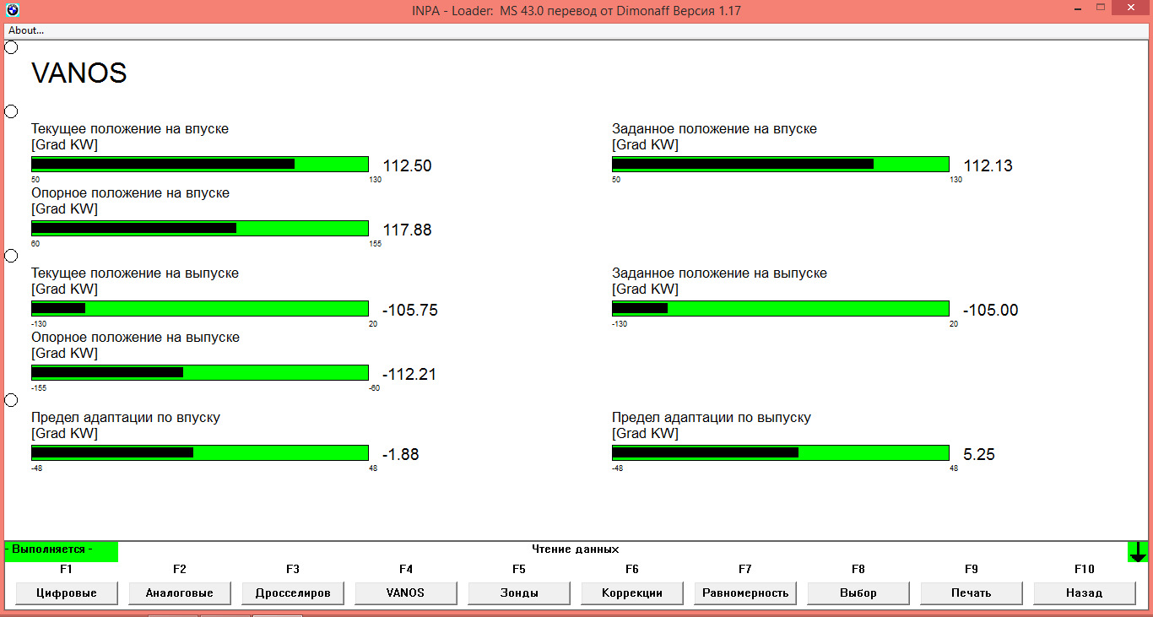This screenshot has height=617, width=1153.
Task: Select the VANOS button
Action: pyautogui.click(x=406, y=593)
